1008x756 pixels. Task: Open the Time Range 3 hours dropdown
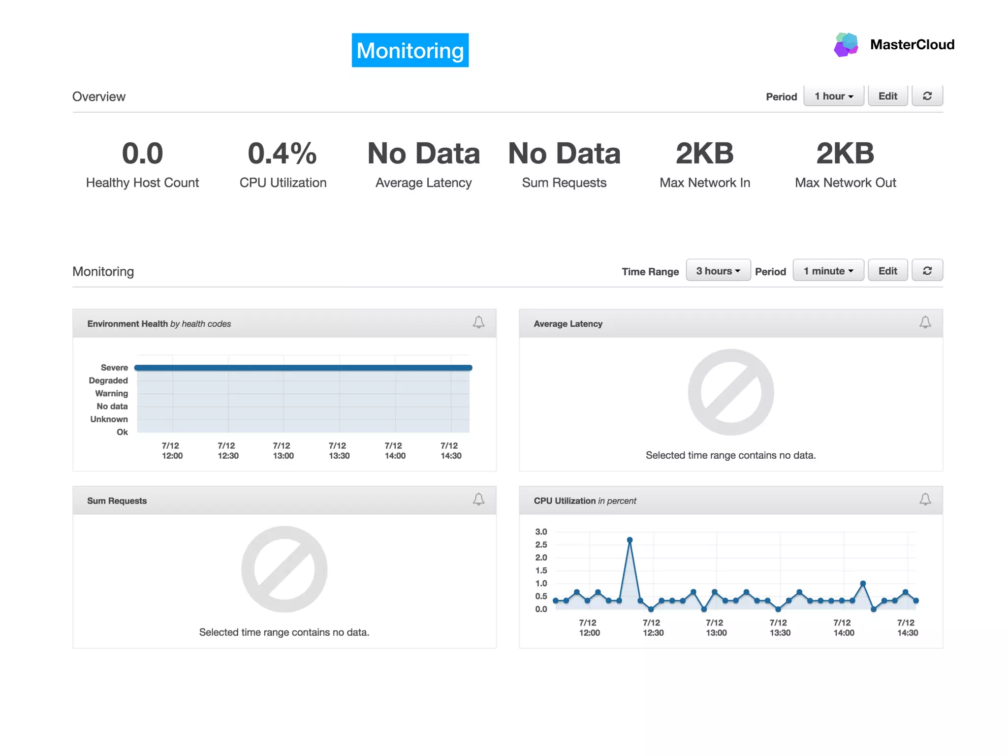718,271
